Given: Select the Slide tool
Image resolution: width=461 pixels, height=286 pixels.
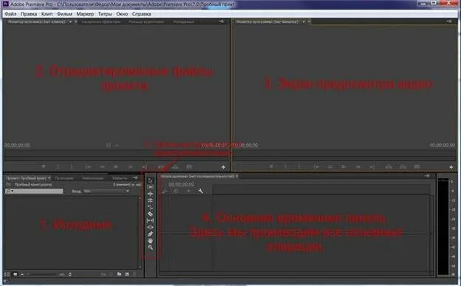Looking at the screenshot, I should (150, 227).
